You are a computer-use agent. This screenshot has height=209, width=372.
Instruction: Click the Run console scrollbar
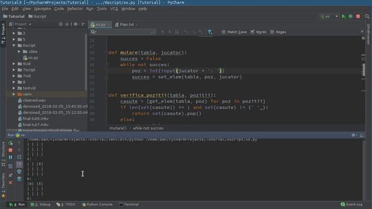[x=364, y=170]
